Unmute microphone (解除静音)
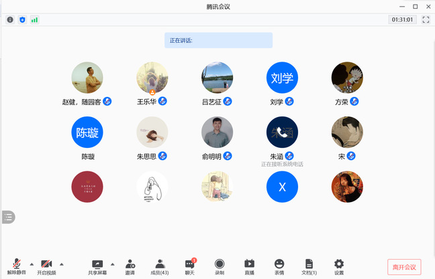435x279 pixels. point(16,266)
